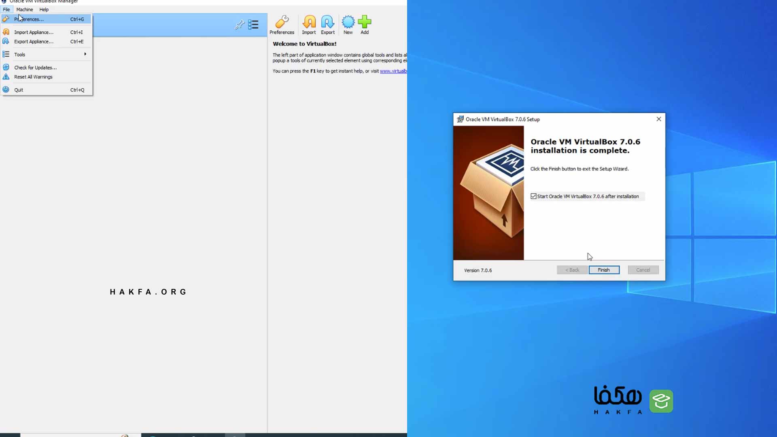Click the power icon beside Quit

pyautogui.click(x=6, y=89)
